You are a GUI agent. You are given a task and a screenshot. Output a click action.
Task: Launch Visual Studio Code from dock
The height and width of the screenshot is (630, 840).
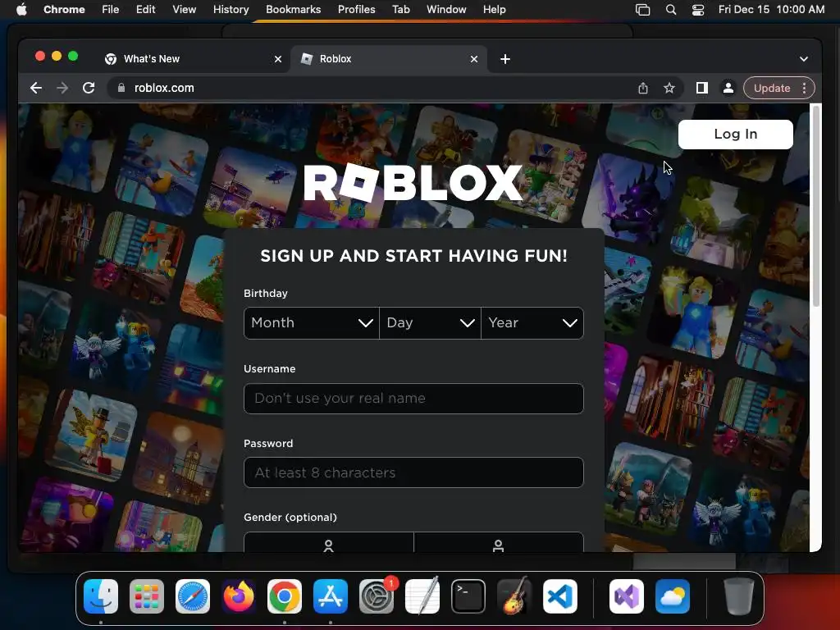(560, 596)
